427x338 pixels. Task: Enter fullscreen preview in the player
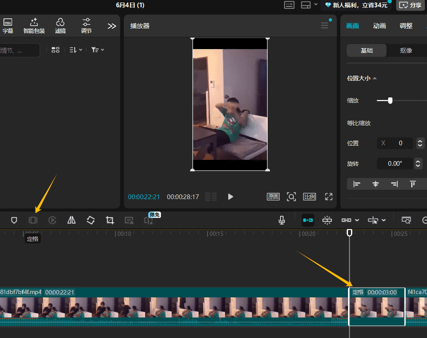tap(328, 197)
